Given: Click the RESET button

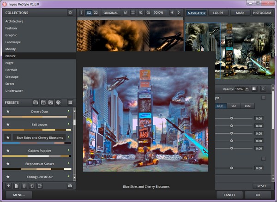Looking at the screenshot, I should (261, 186).
